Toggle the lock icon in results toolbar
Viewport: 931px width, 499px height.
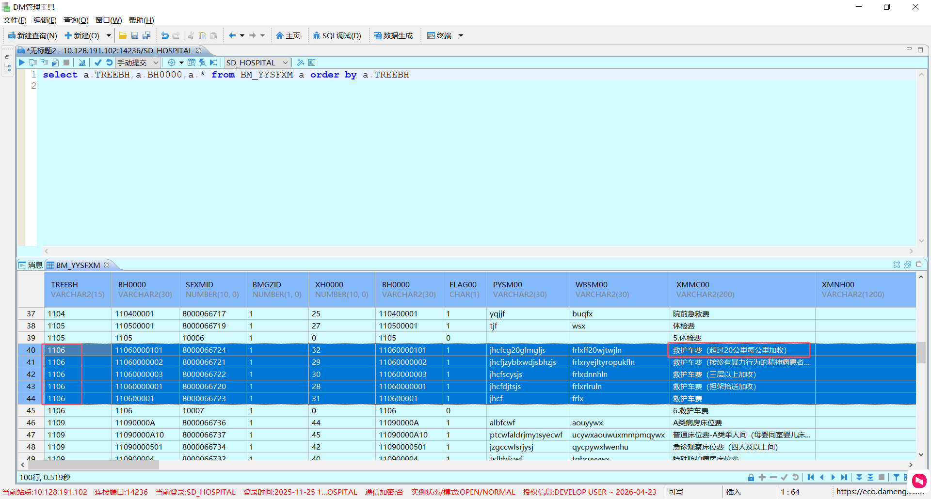click(751, 477)
